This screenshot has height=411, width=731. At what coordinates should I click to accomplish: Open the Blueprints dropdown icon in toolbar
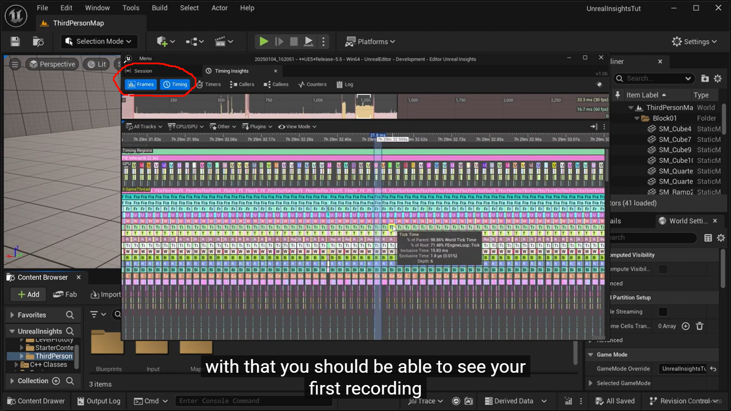tap(194, 42)
